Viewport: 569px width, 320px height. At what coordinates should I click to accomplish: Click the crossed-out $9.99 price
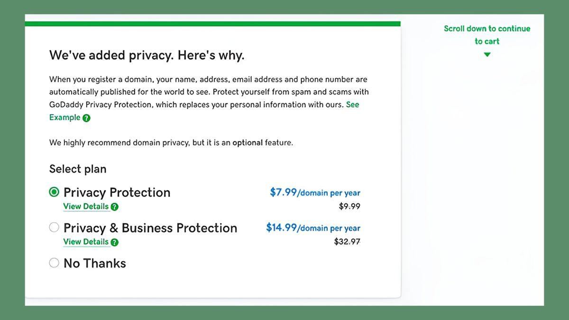[349, 206]
